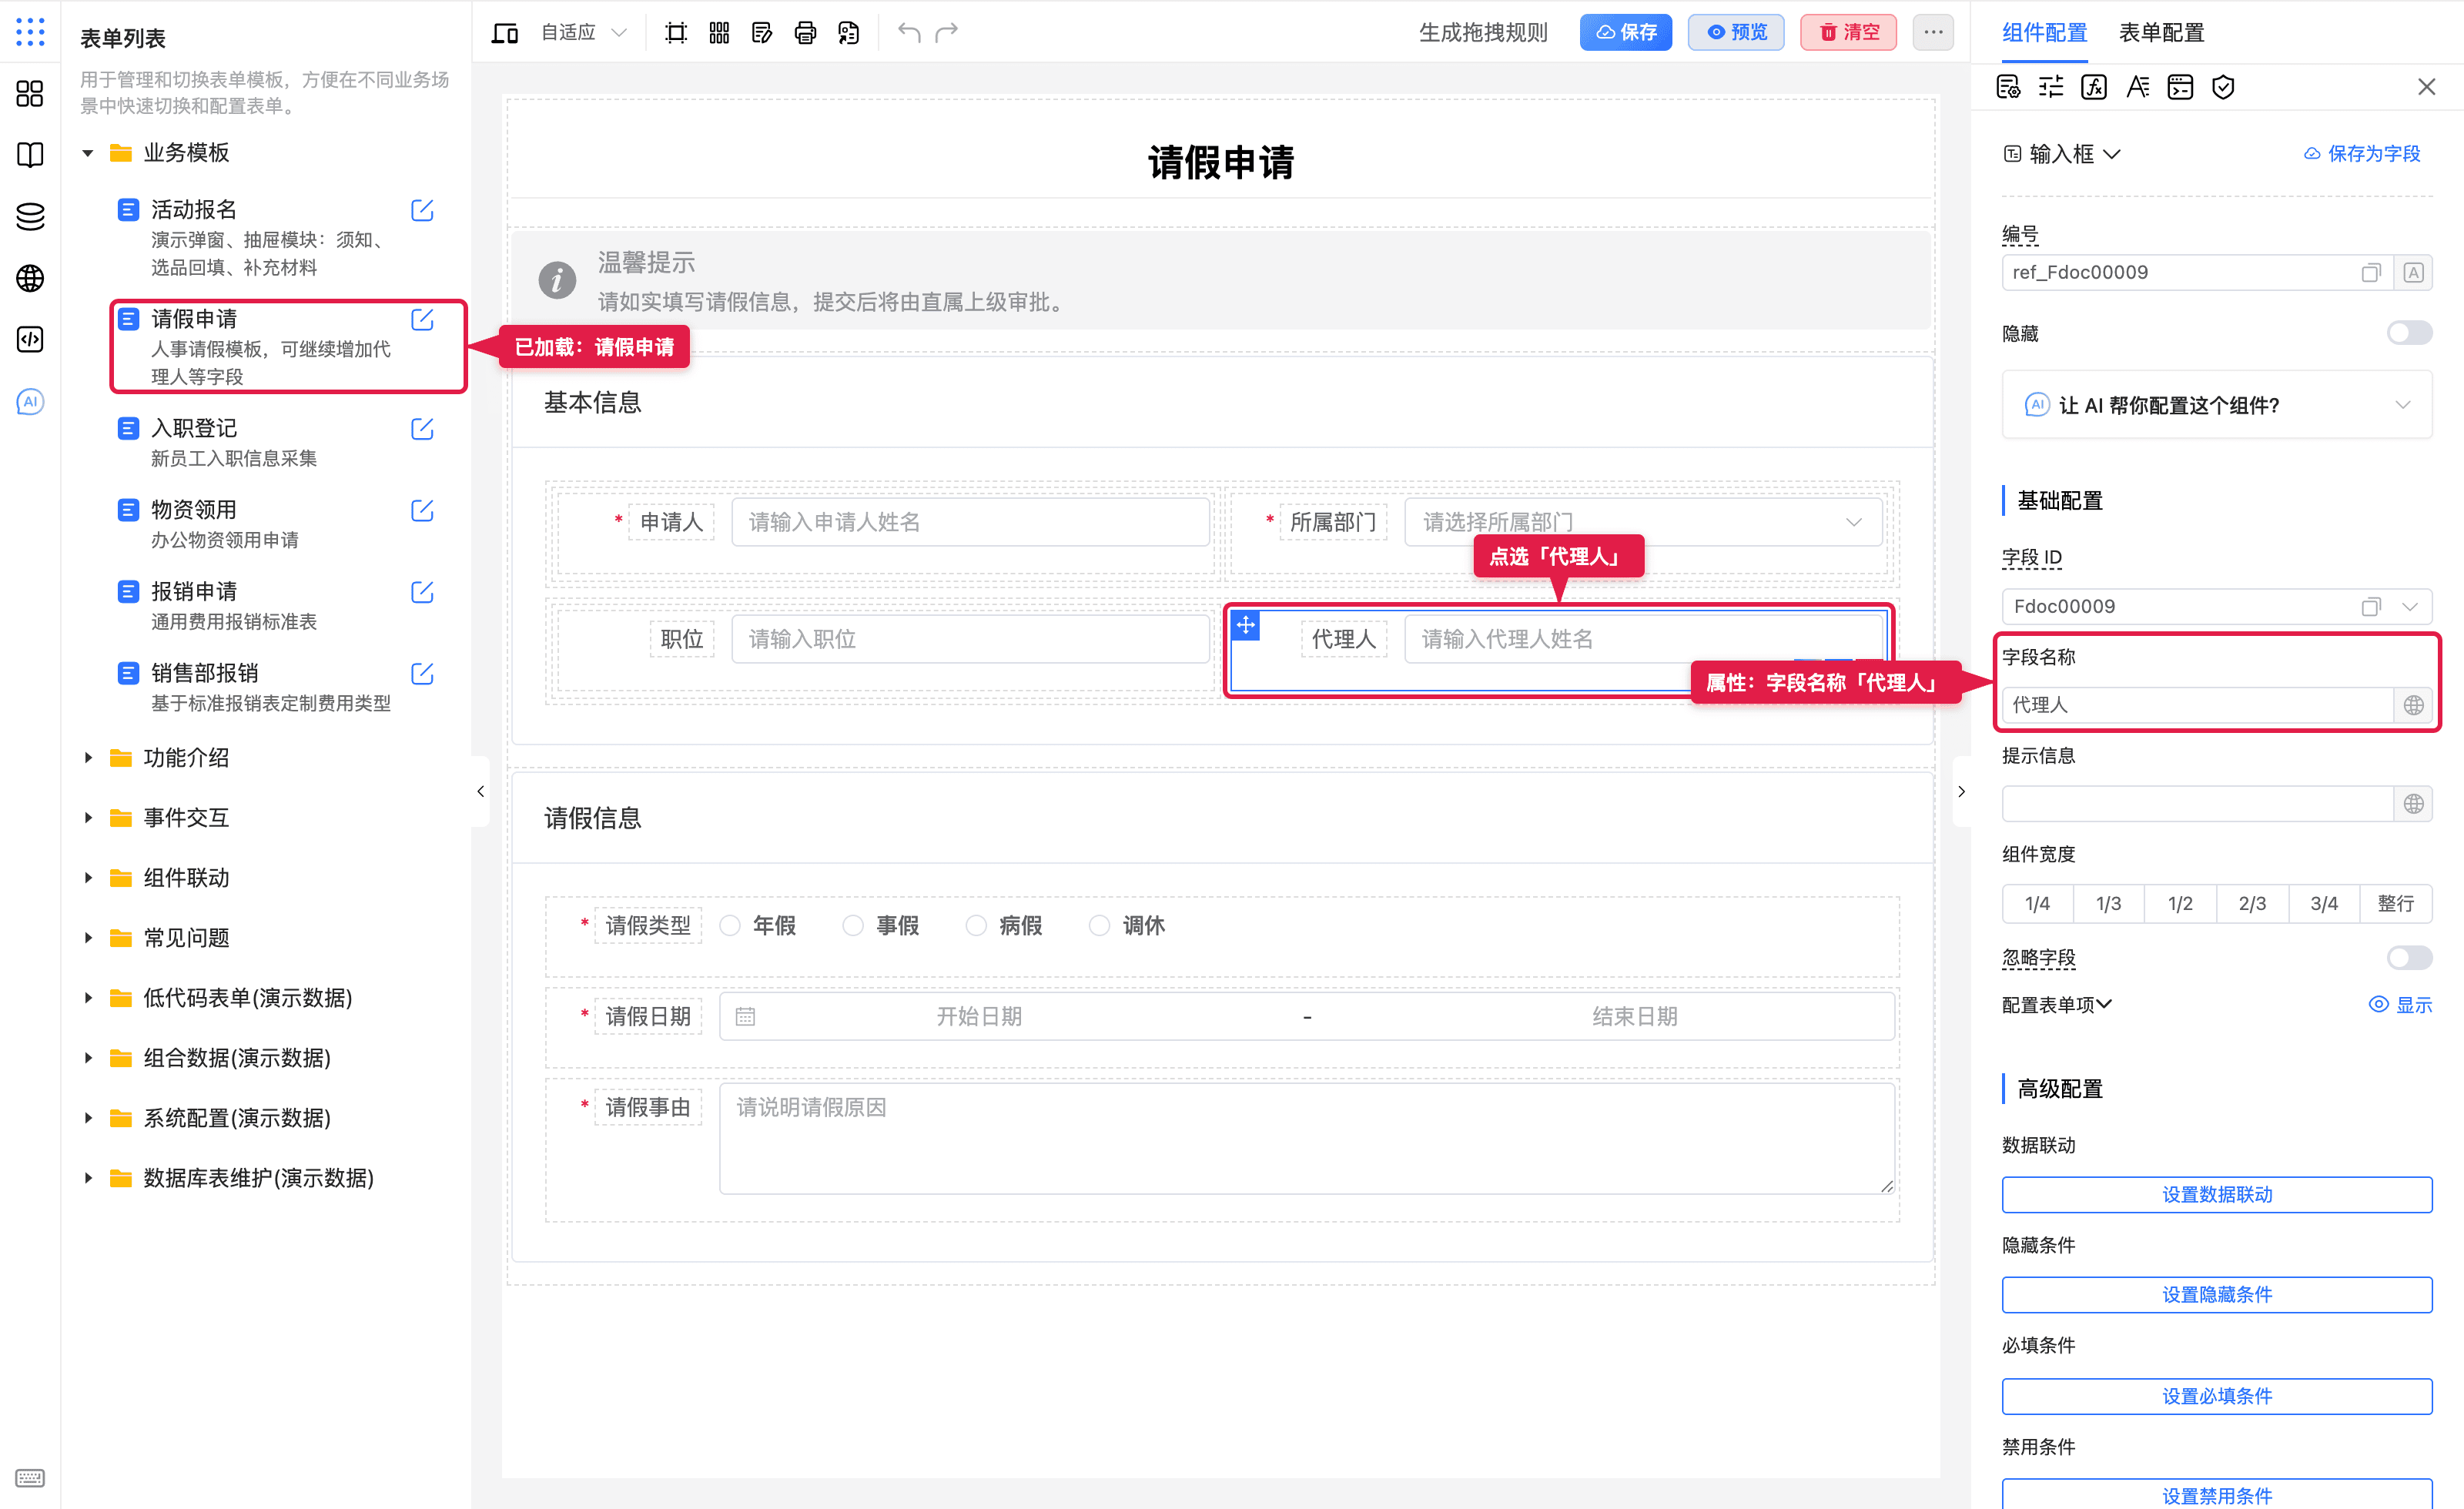The height and width of the screenshot is (1509, 2464).
Task: Select the 病假 radio option
Action: (x=976, y=926)
